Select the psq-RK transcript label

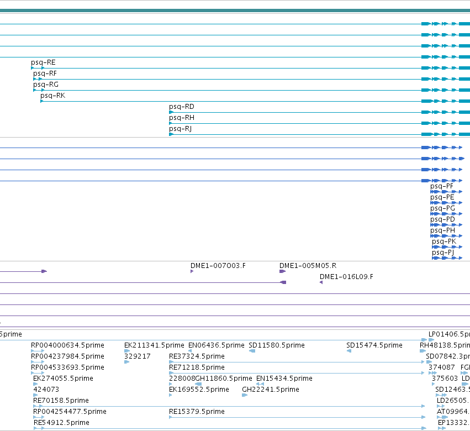pyautogui.click(x=53, y=96)
